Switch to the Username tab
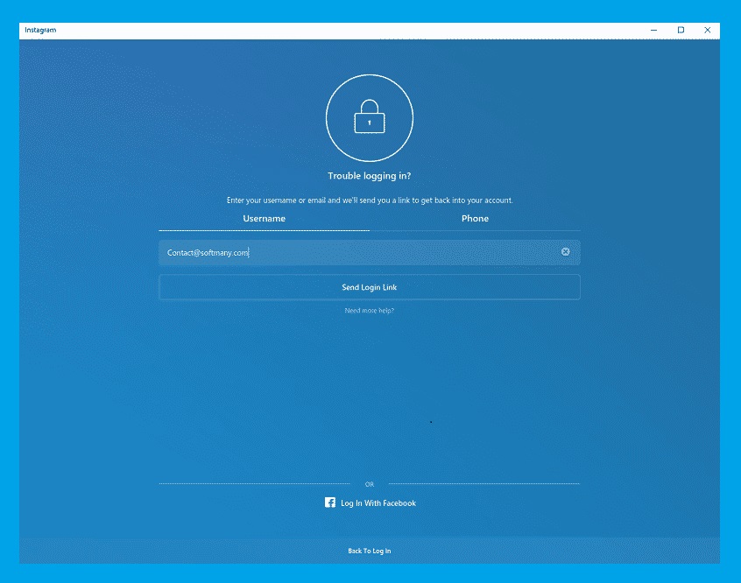The image size is (741, 583). coord(265,219)
